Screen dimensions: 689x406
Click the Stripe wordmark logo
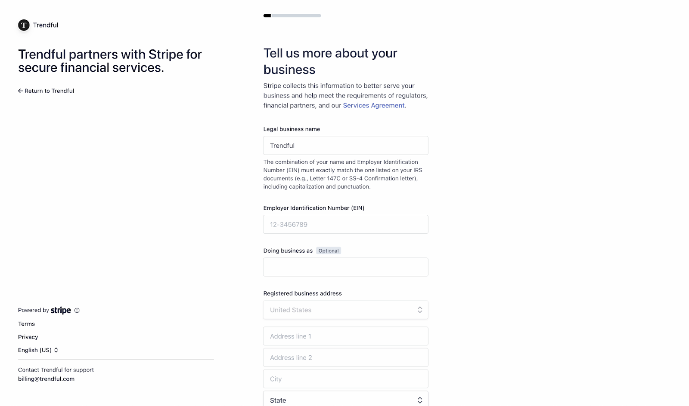61,310
